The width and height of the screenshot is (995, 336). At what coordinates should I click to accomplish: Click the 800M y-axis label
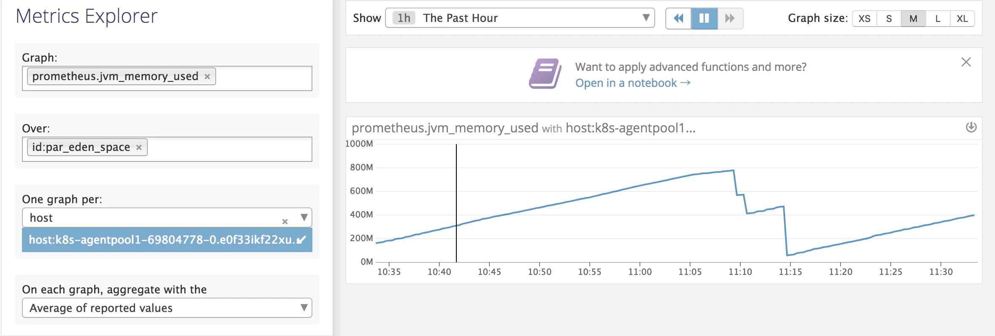[x=361, y=167]
